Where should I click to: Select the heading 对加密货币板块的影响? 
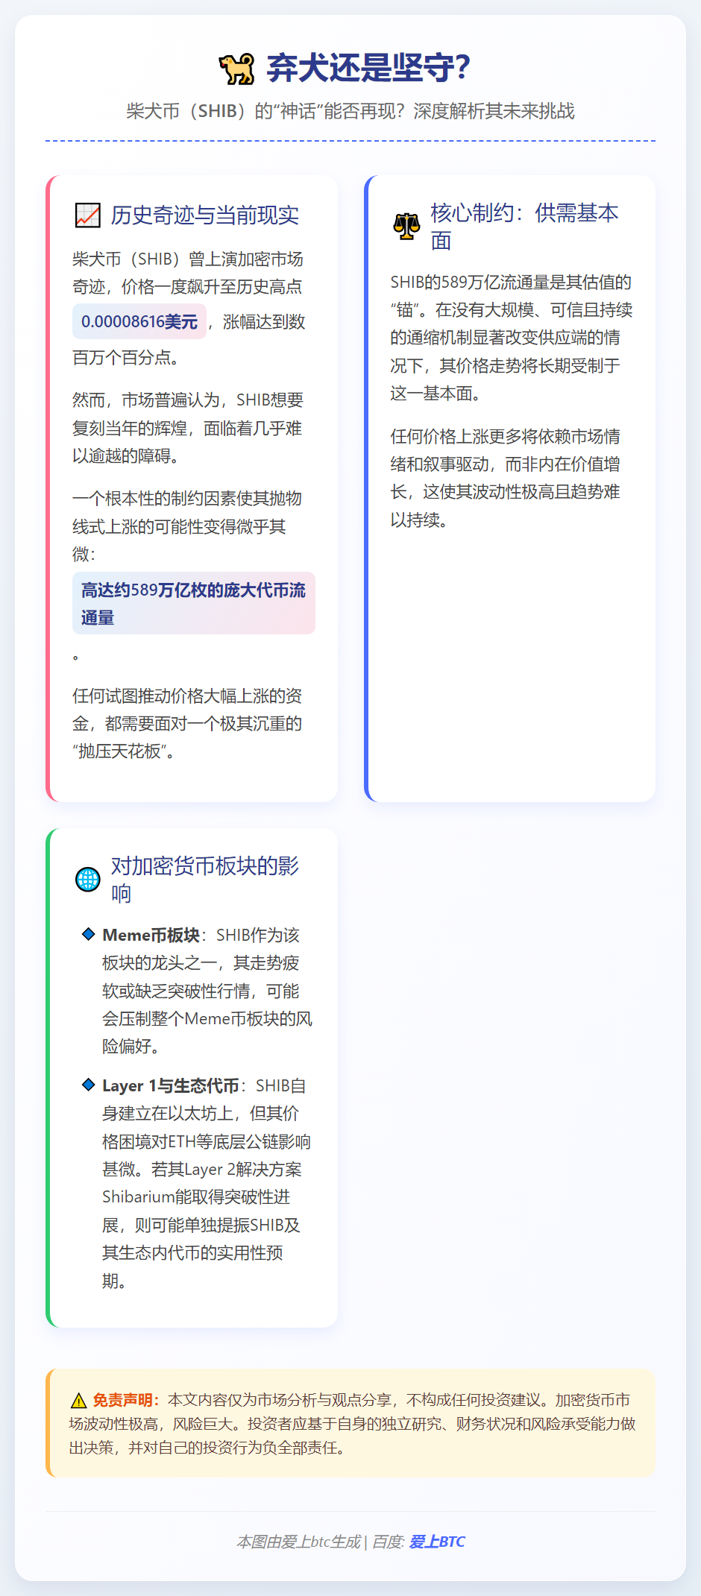[x=205, y=880]
